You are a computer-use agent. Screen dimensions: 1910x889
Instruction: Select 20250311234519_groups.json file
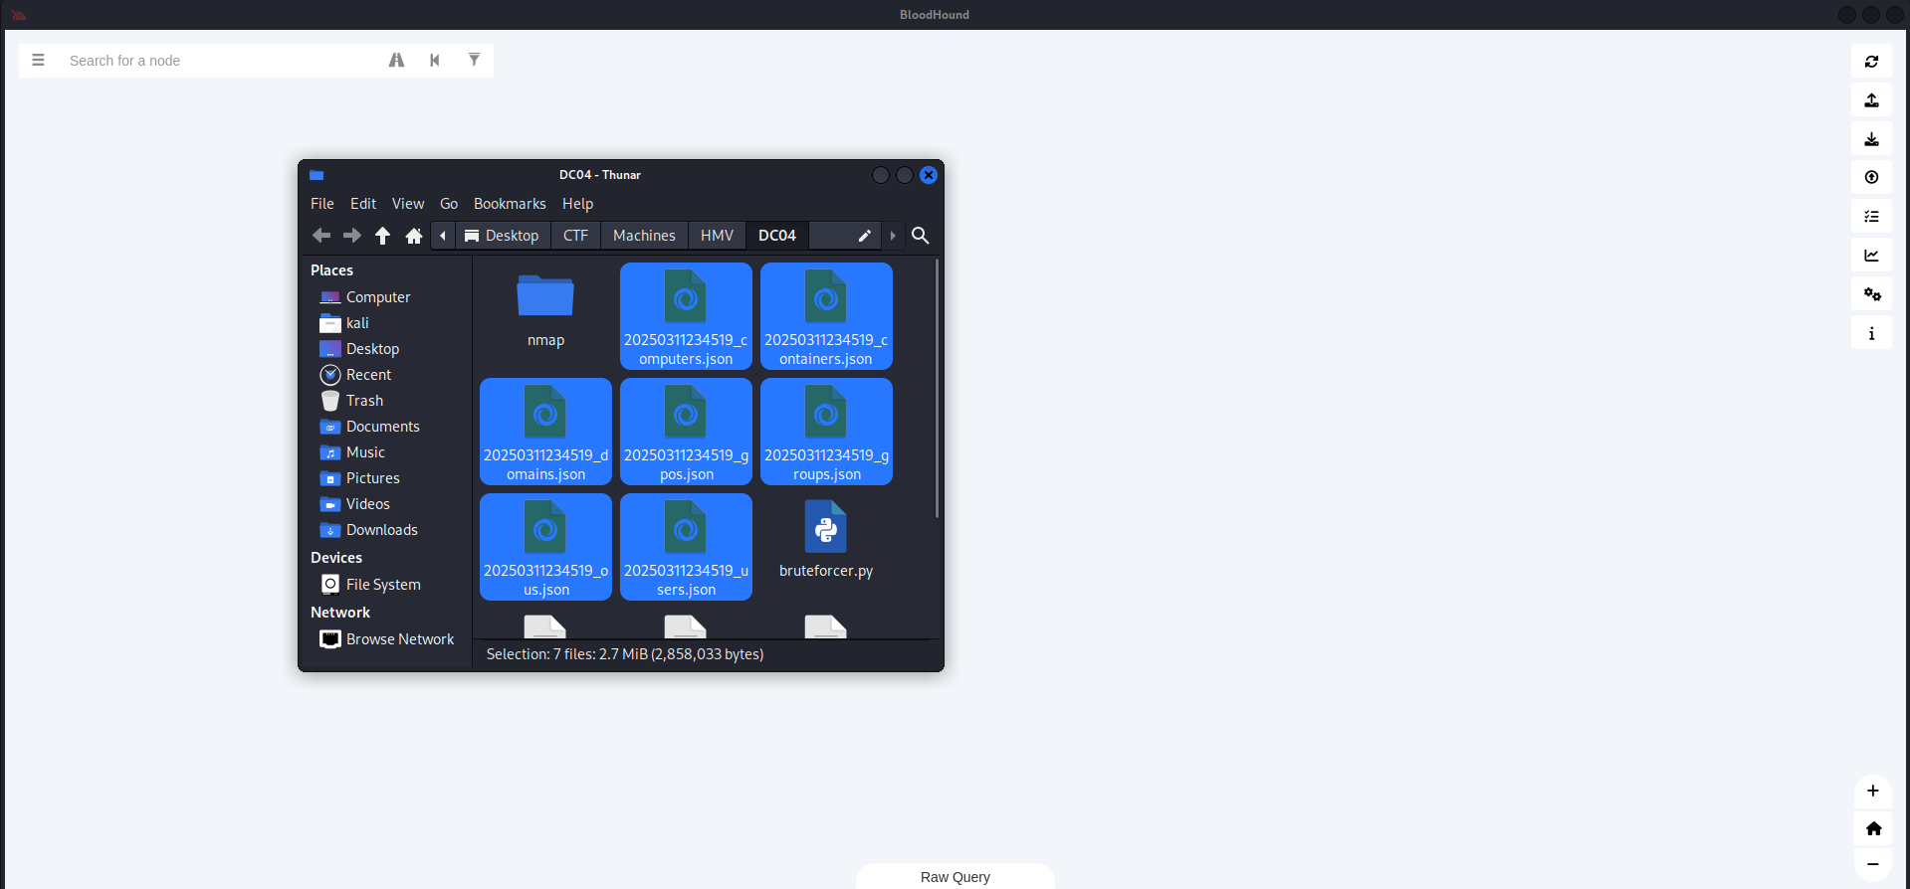[826, 432]
